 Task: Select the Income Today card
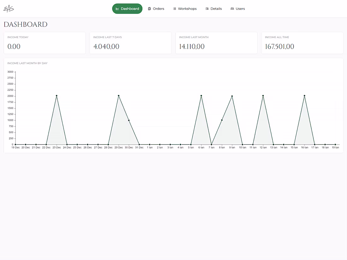[44, 43]
